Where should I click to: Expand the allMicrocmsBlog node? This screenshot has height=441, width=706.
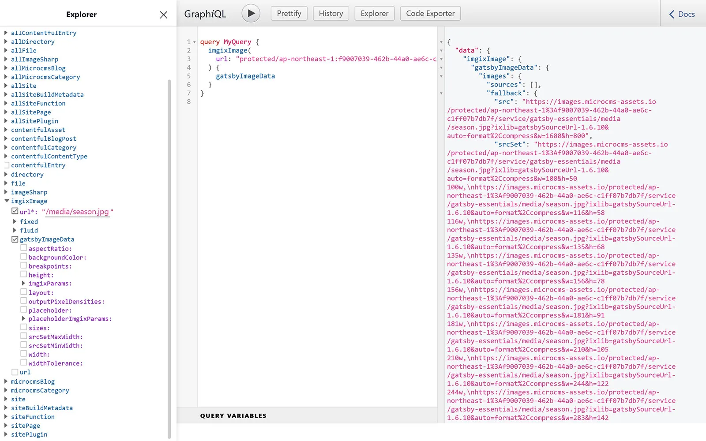6,68
